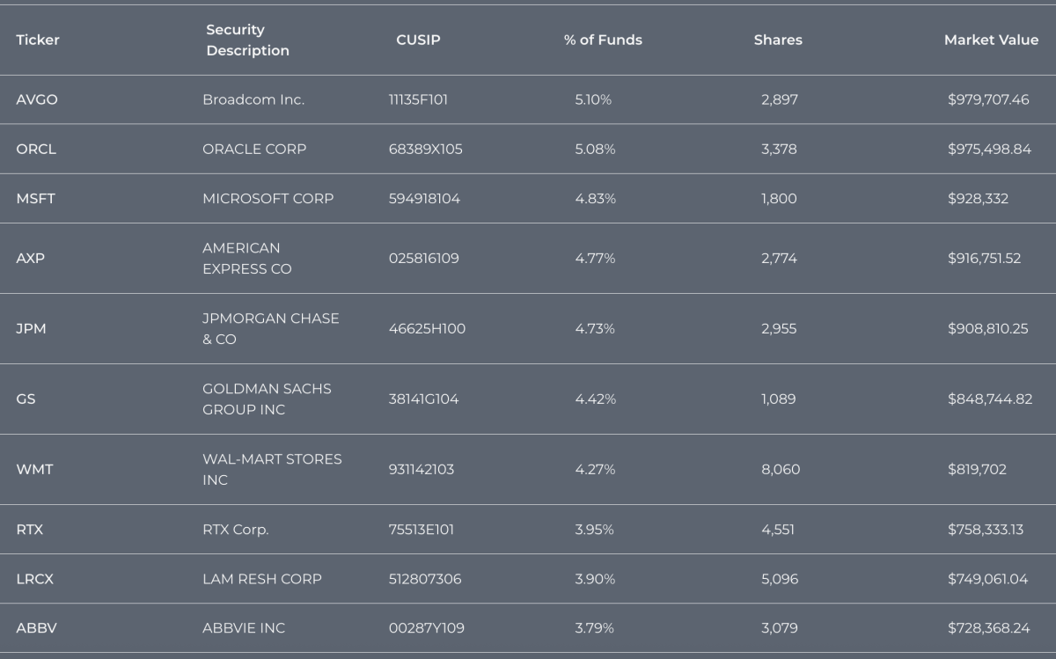Select WAL-MART STORES INC description

click(x=271, y=469)
